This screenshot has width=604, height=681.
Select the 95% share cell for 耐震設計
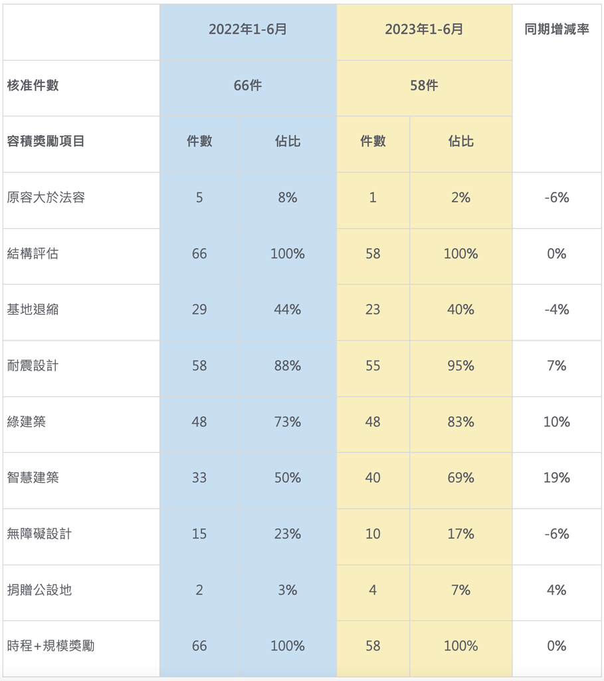(461, 366)
